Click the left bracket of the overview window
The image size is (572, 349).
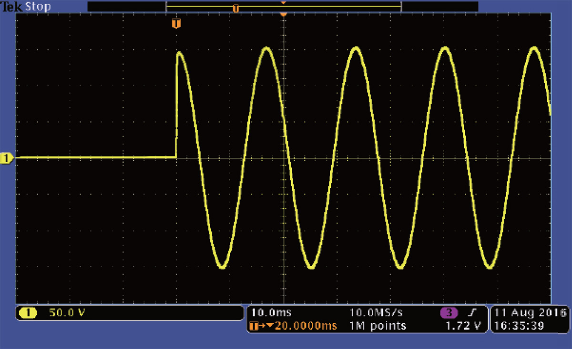tap(166, 7)
